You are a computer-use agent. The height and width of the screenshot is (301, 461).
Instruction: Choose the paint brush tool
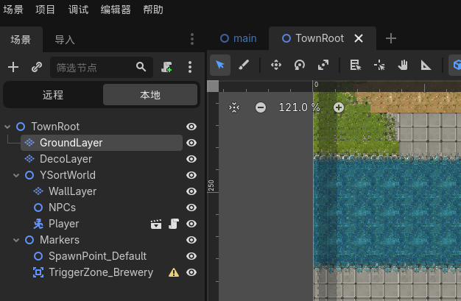click(244, 65)
